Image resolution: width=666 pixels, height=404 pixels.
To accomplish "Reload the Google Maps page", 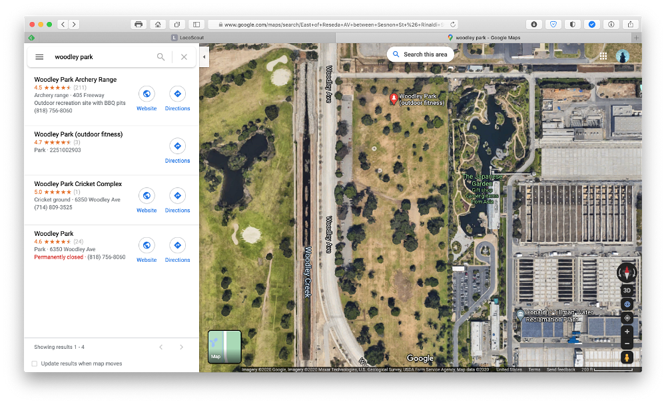I will click(453, 25).
